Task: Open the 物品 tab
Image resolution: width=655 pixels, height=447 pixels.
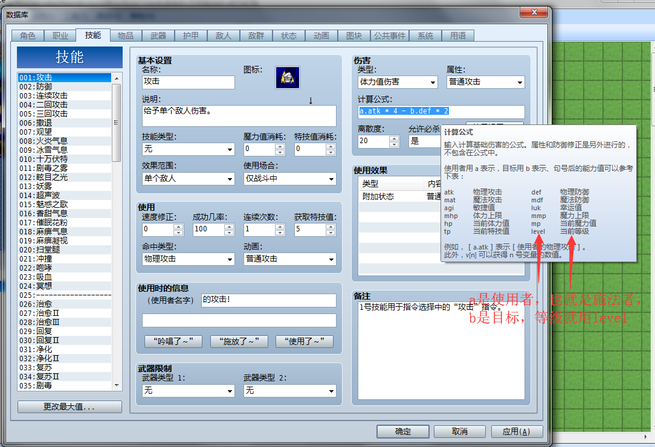Action: tap(125, 36)
